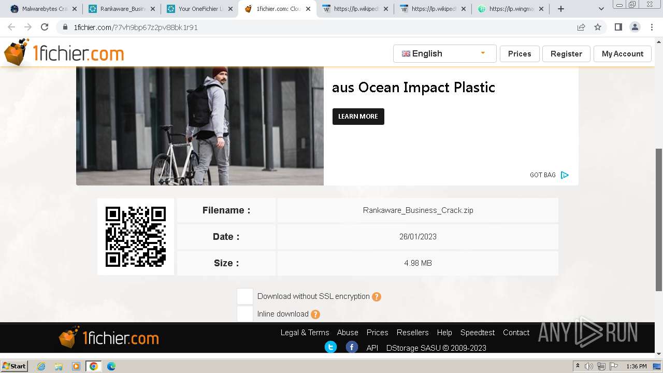Switch to the lp.wingman tab
The height and width of the screenshot is (373, 663).
[510, 9]
